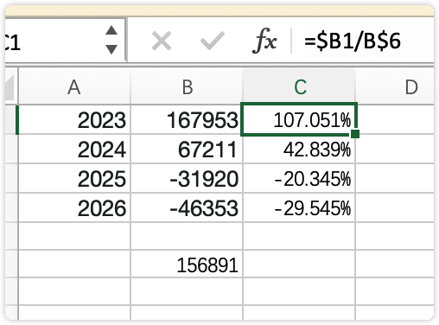The image size is (439, 325).
Task: Confirm formula entry with the checkmark icon
Action: tap(213, 41)
